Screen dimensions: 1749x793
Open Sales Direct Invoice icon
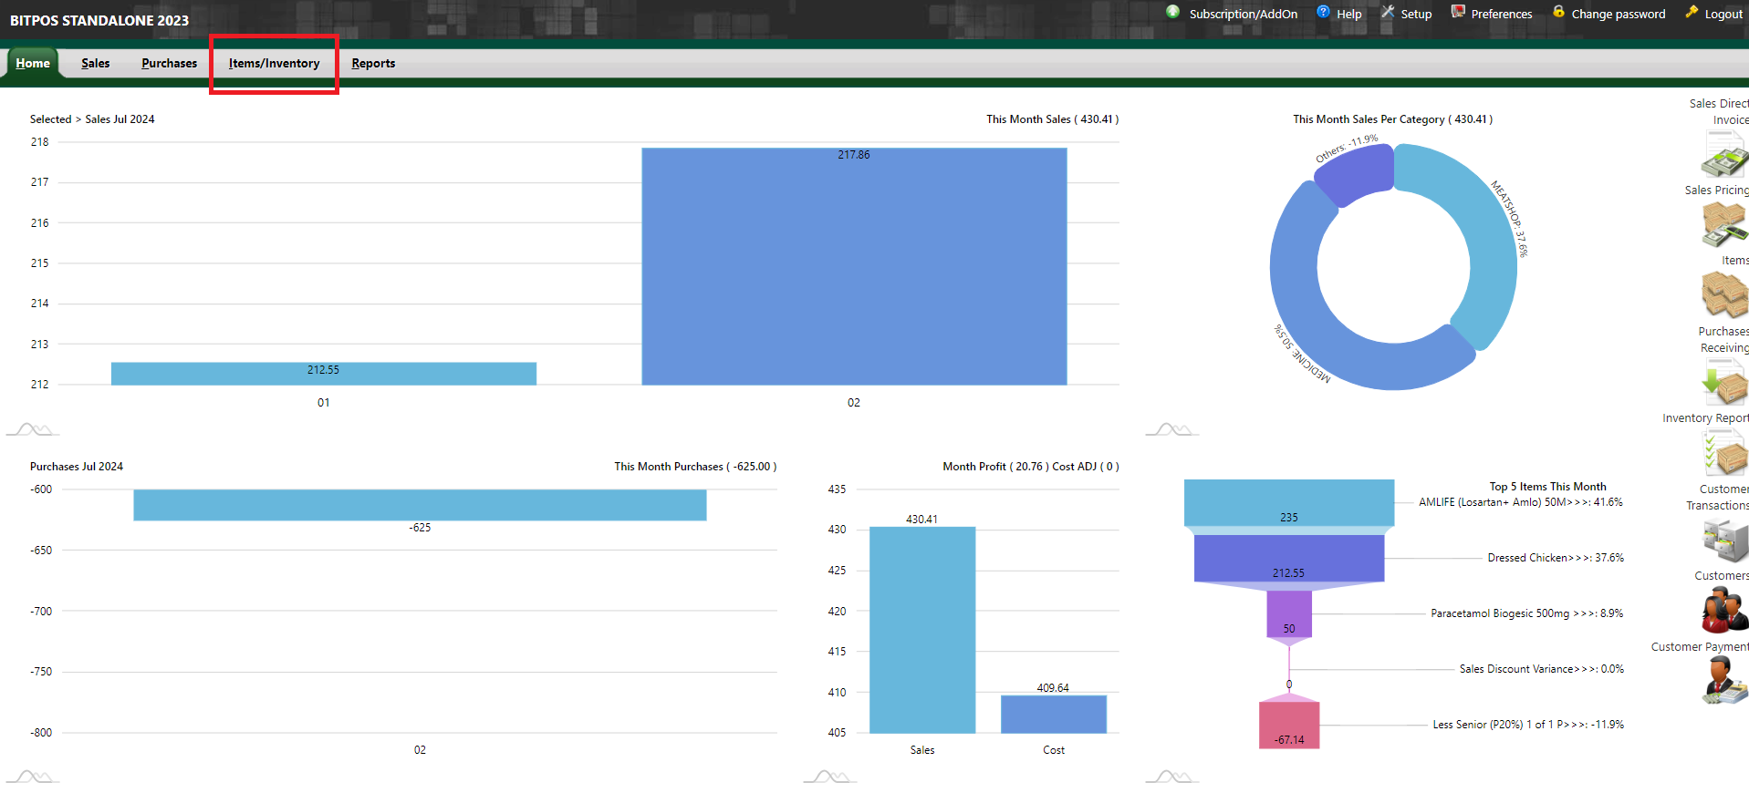pos(1725,154)
